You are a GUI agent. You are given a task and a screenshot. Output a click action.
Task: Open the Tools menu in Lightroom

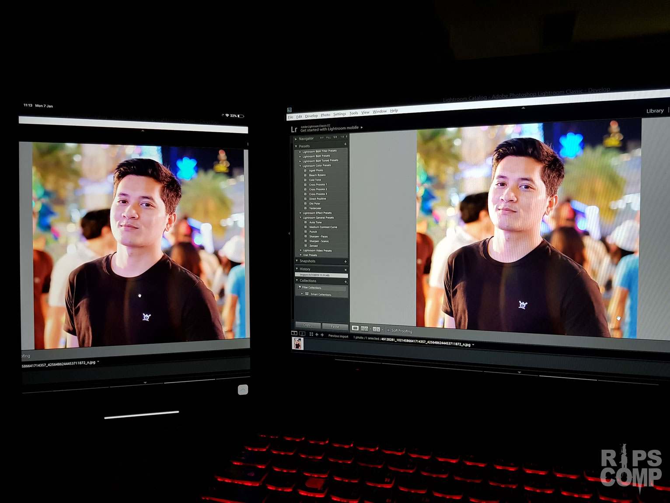pos(354,113)
